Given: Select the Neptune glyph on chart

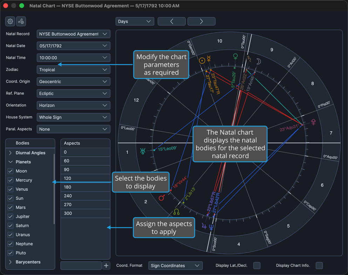Looking at the screenshot, I should [211, 227].
